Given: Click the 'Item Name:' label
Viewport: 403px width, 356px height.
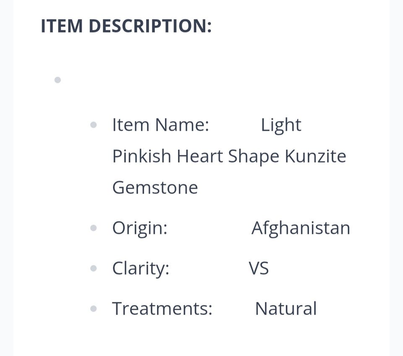Looking at the screenshot, I should [160, 125].
